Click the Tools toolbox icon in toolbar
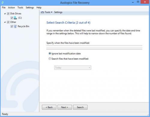 [x=43, y=12]
